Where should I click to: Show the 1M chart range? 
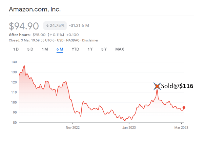point(45,49)
